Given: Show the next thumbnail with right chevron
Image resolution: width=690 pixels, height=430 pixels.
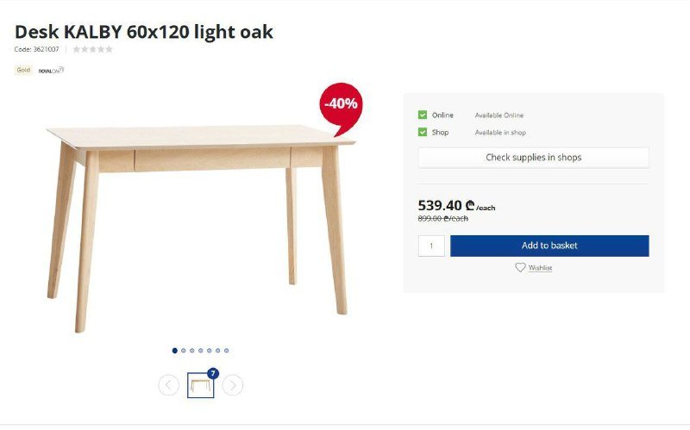Looking at the screenshot, I should click(233, 385).
